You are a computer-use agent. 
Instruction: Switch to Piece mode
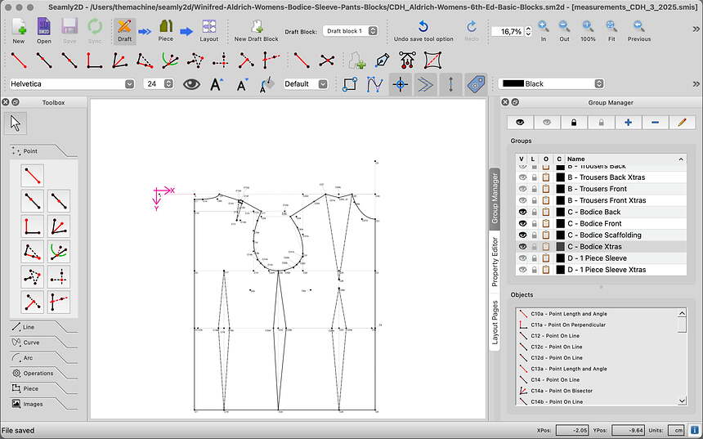coord(166,30)
